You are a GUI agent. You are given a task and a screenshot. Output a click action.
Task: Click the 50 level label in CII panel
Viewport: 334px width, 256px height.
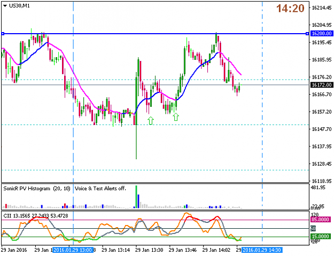313,229
